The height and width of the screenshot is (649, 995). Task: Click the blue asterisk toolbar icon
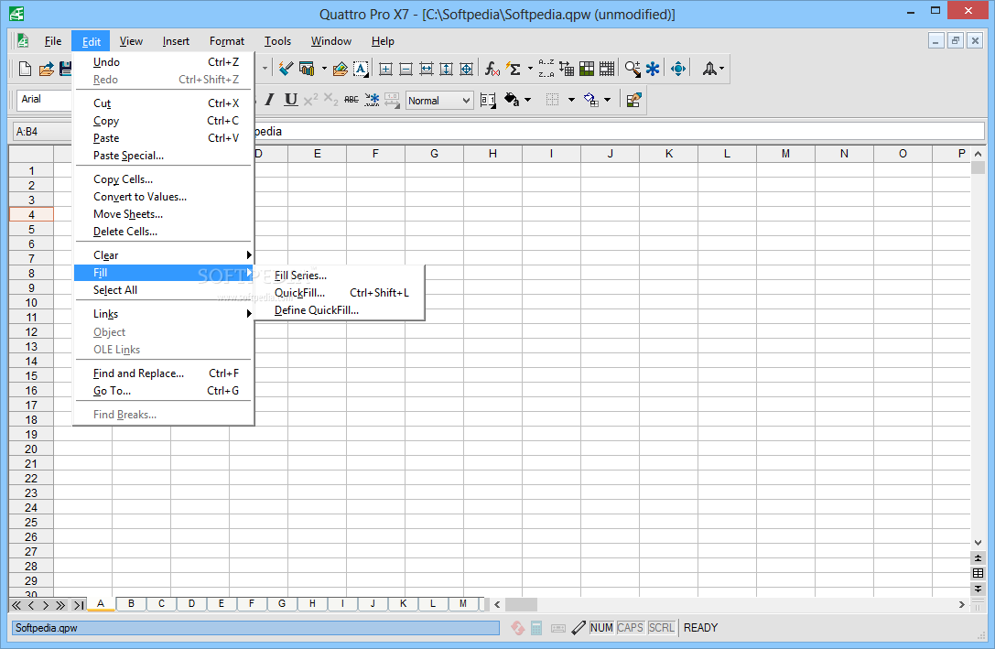[x=653, y=69]
